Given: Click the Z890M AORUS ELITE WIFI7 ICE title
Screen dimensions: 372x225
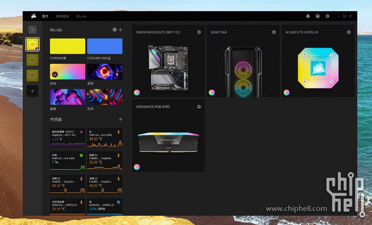Looking at the screenshot, I should [158, 32].
